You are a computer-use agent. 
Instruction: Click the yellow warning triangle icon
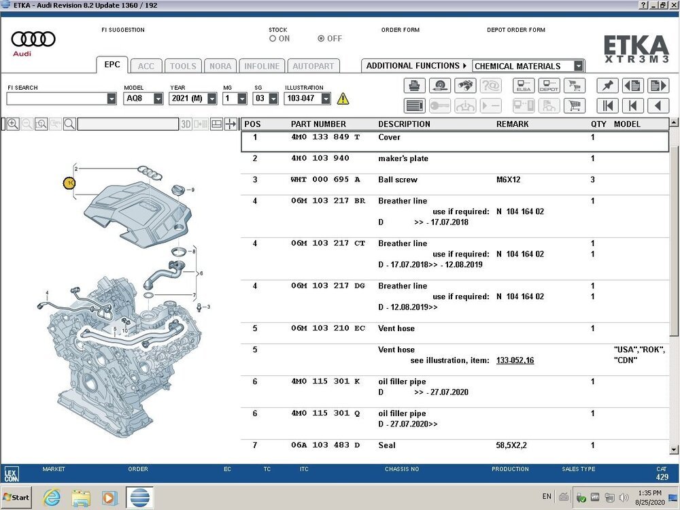343,99
